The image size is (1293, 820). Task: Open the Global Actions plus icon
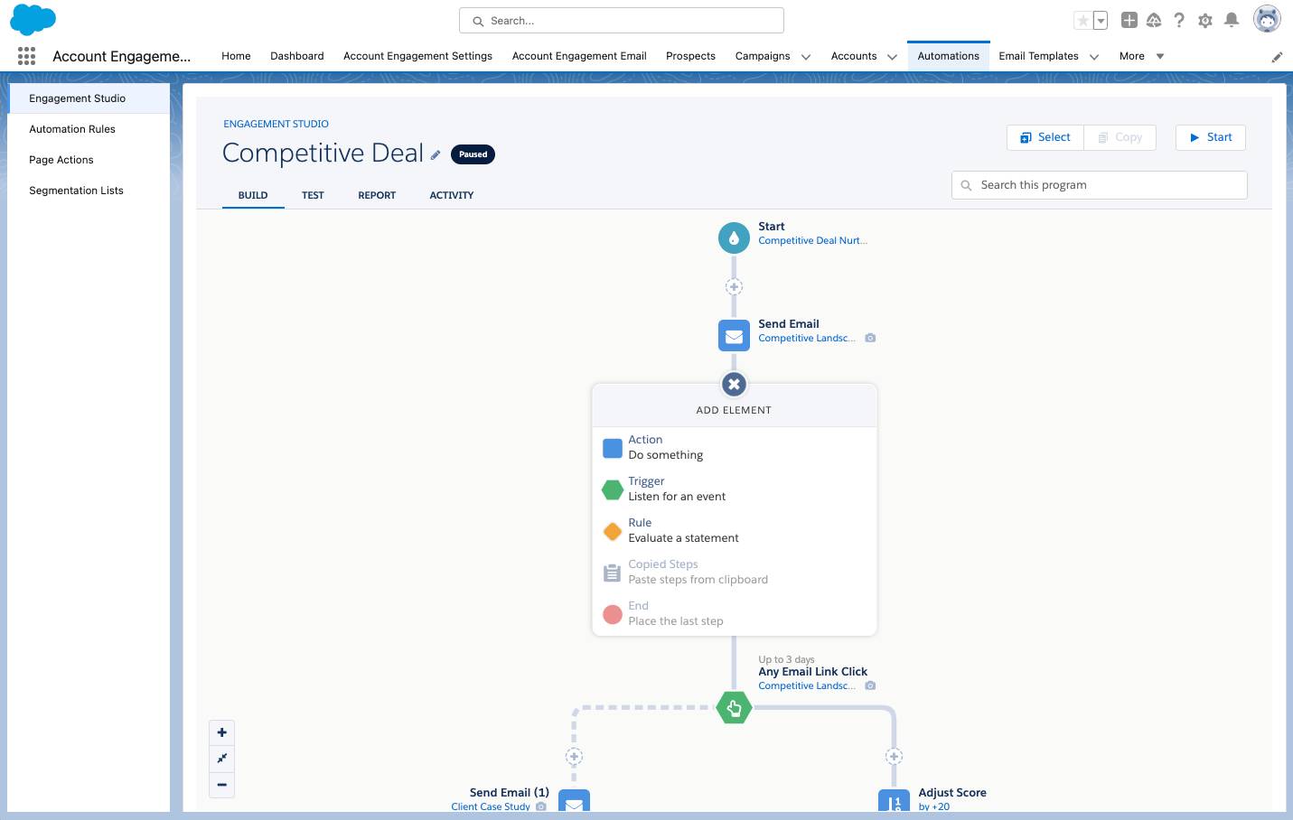coord(1129,20)
